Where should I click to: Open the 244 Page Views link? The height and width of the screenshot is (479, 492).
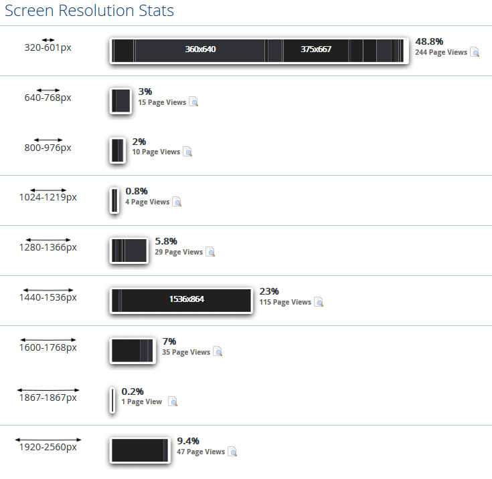coord(440,52)
